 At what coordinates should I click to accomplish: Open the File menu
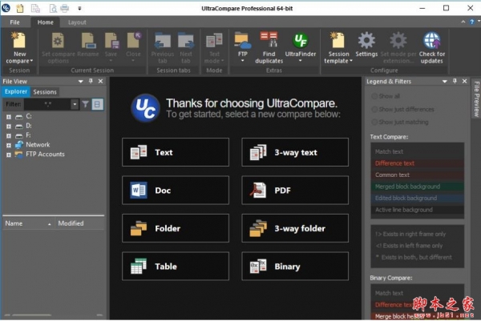coord(14,22)
